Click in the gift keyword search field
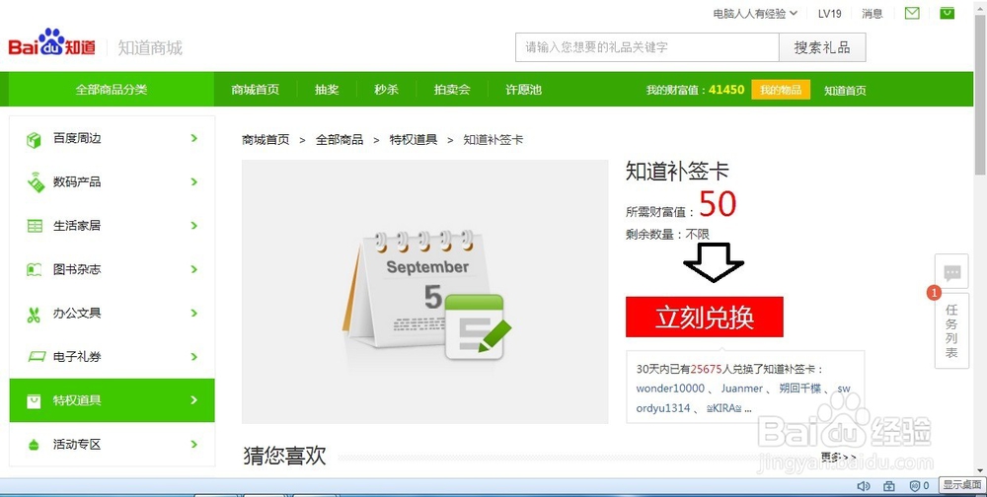Image resolution: width=987 pixels, height=497 pixels. (x=647, y=47)
